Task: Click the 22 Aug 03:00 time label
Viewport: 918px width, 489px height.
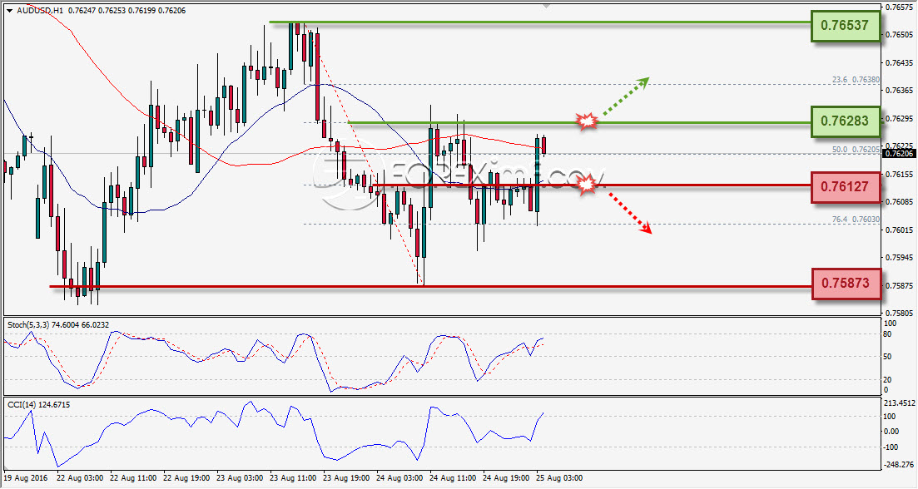Action: (x=80, y=478)
